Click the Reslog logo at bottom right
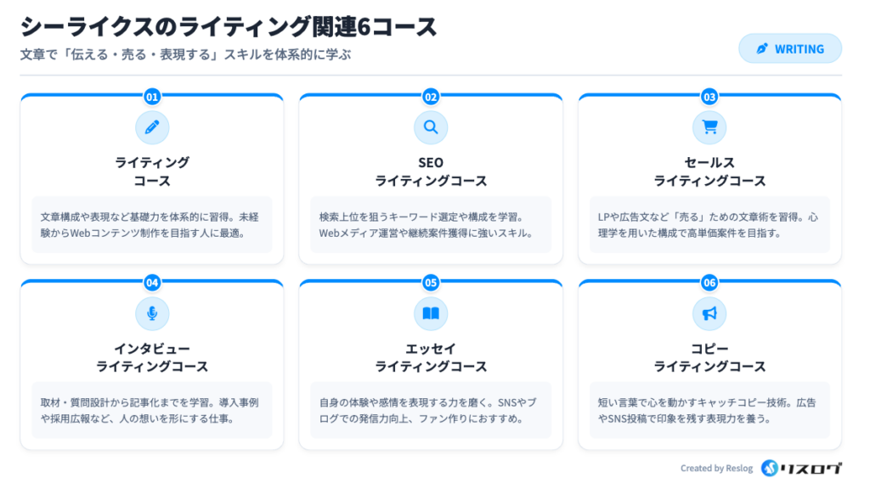 [801, 468]
